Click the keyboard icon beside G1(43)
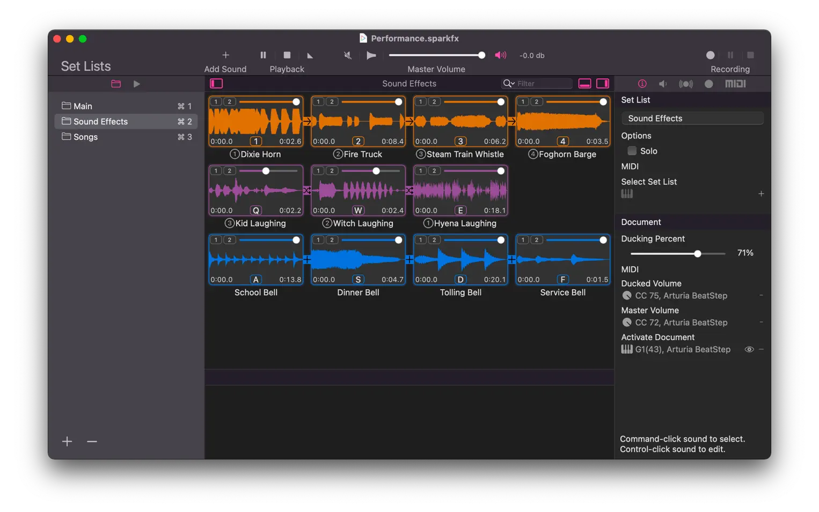 click(627, 349)
